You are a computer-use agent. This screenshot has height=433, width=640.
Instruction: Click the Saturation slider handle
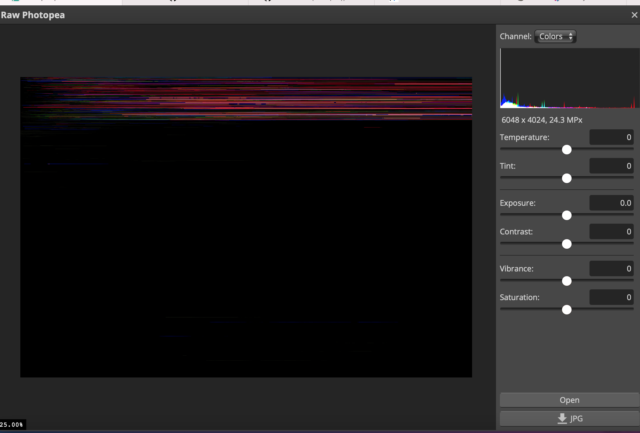566,310
